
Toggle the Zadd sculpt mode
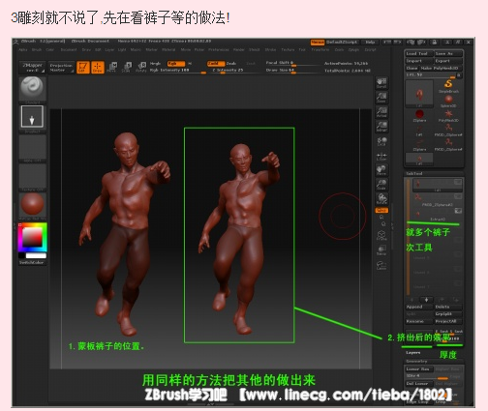(x=216, y=64)
